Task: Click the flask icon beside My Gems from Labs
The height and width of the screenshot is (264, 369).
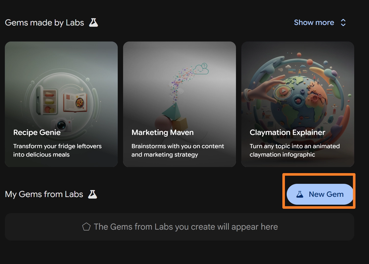Action: pyautogui.click(x=93, y=194)
